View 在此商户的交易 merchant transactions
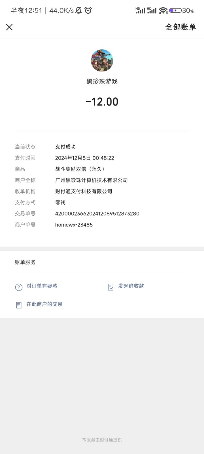 click(44, 304)
